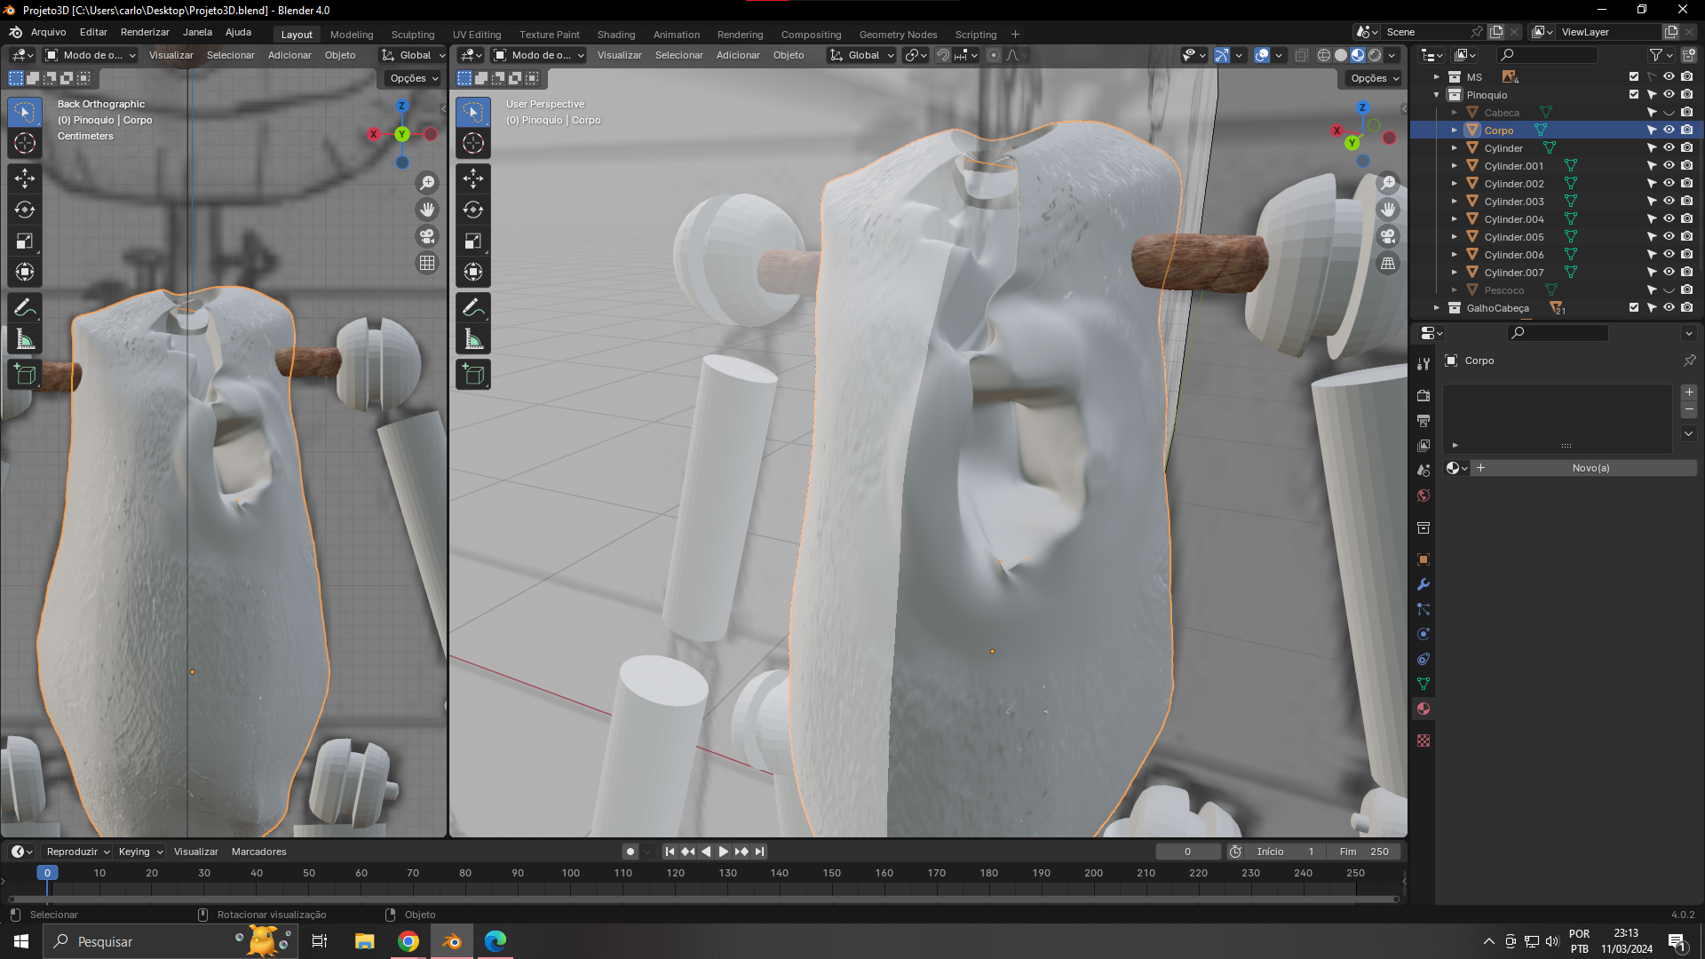Image resolution: width=1705 pixels, height=959 pixels.
Task: Hide Cylinder.003 with its eye icon
Action: coord(1669,202)
